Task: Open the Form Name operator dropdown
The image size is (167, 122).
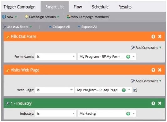Action: (55, 57)
